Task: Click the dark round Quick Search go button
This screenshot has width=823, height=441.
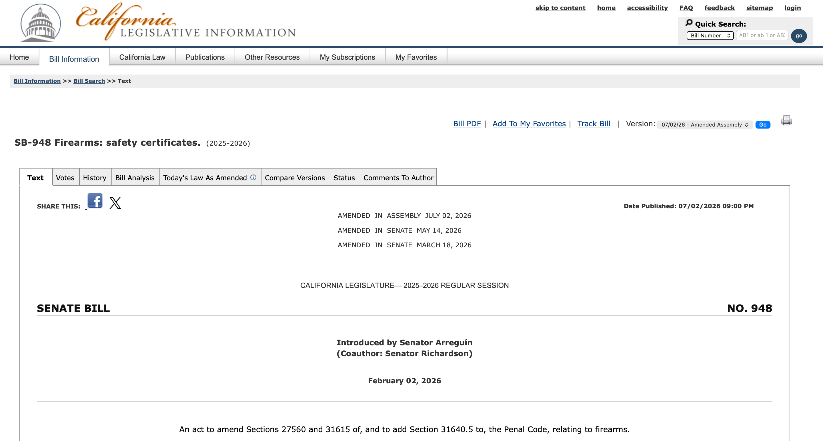Action: 799,36
